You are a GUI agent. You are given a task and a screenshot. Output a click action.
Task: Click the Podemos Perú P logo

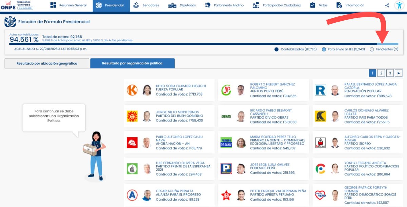point(226,169)
